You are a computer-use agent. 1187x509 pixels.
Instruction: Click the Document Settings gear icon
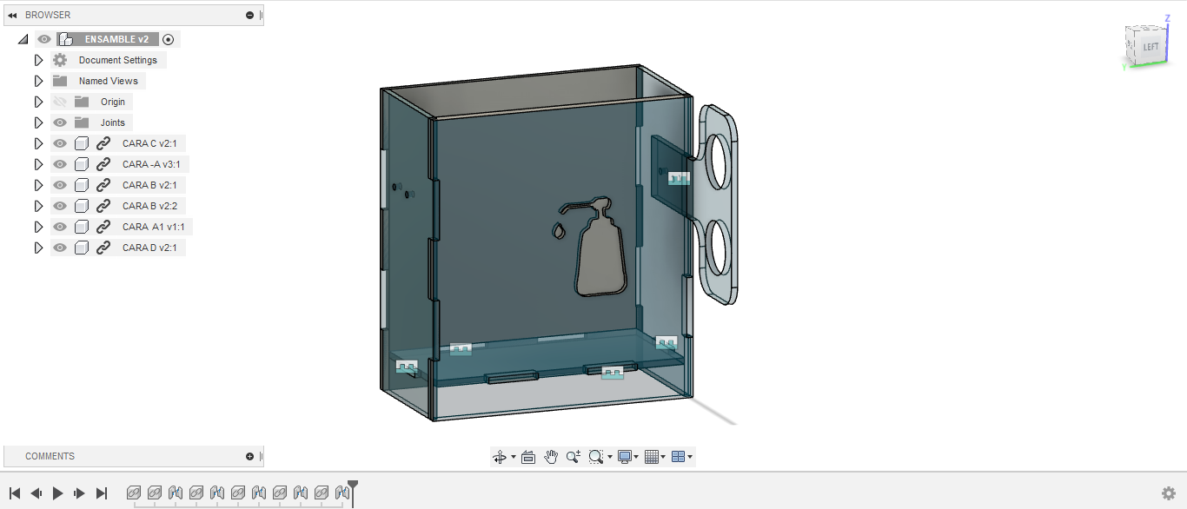(60, 60)
